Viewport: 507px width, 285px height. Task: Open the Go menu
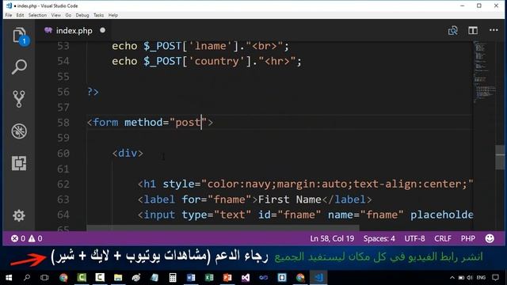[68, 15]
